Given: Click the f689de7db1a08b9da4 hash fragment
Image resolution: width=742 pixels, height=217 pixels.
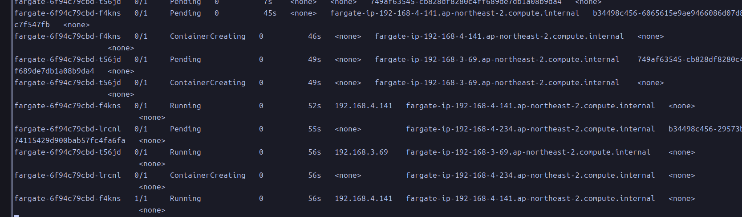Looking at the screenshot, I should point(54,71).
